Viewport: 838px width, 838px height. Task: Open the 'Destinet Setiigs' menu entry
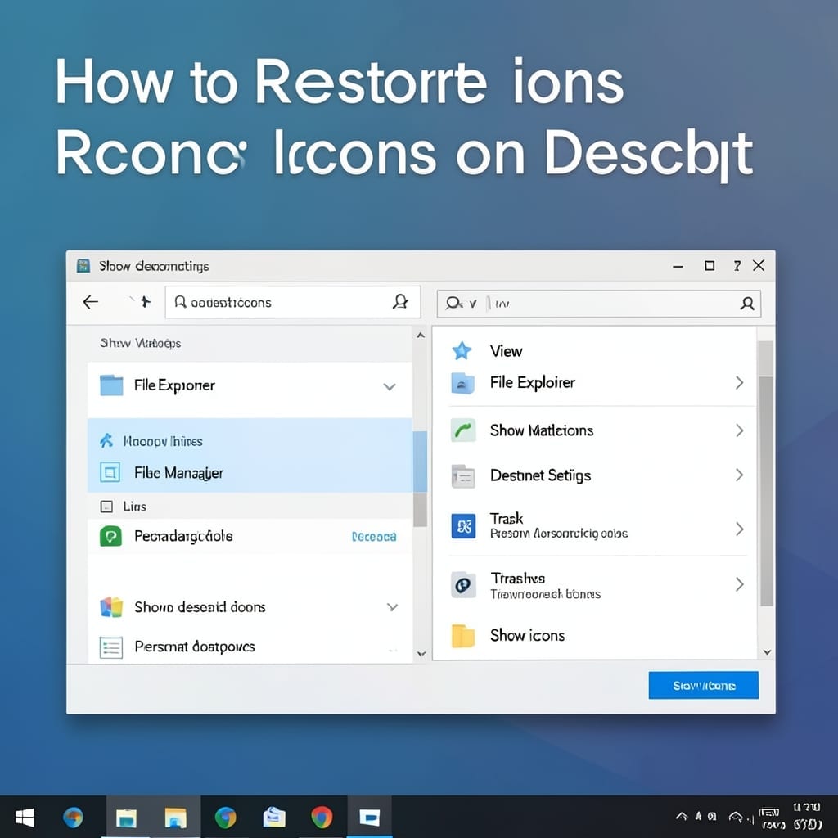point(540,475)
